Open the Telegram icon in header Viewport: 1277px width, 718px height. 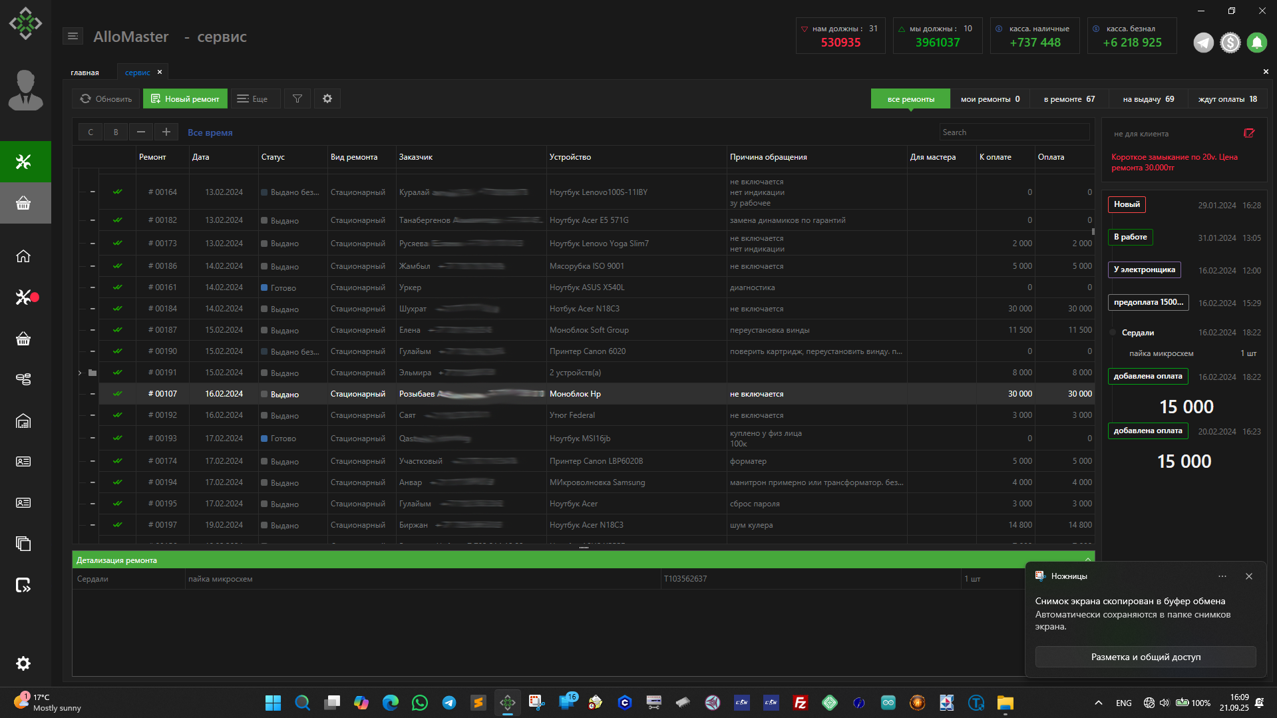click(1203, 43)
